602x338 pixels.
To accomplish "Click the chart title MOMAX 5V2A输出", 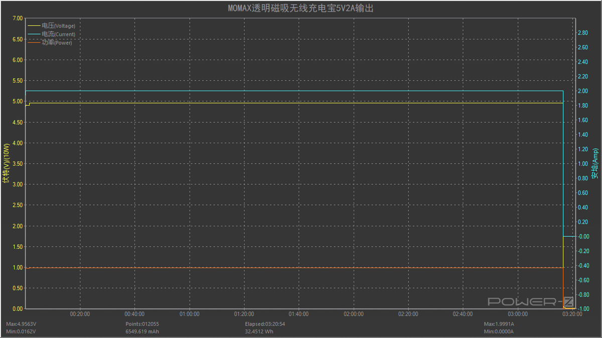I will tap(301, 9).
